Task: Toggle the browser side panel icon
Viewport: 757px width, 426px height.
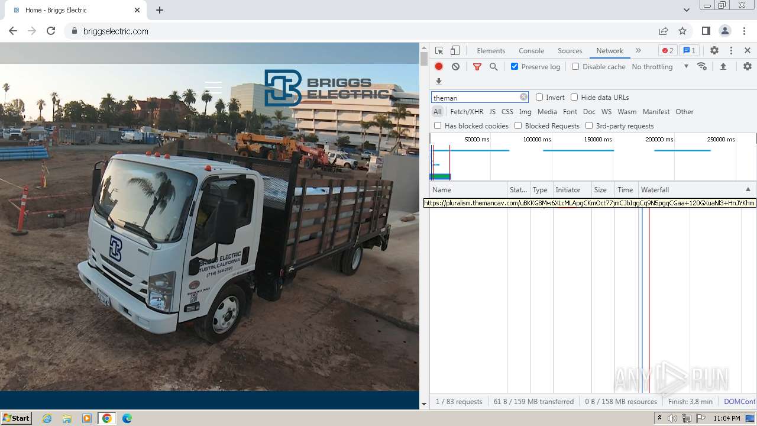Action: coord(706,31)
